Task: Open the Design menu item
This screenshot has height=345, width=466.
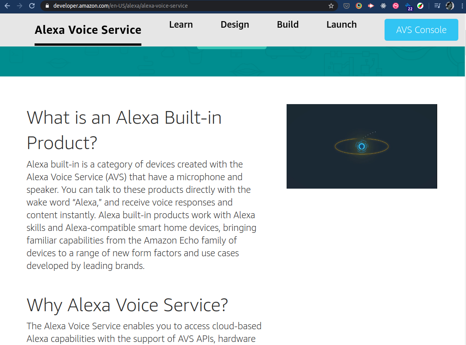Action: point(235,25)
